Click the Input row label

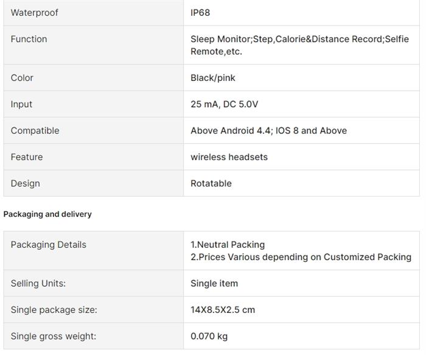pyautogui.click(x=21, y=104)
